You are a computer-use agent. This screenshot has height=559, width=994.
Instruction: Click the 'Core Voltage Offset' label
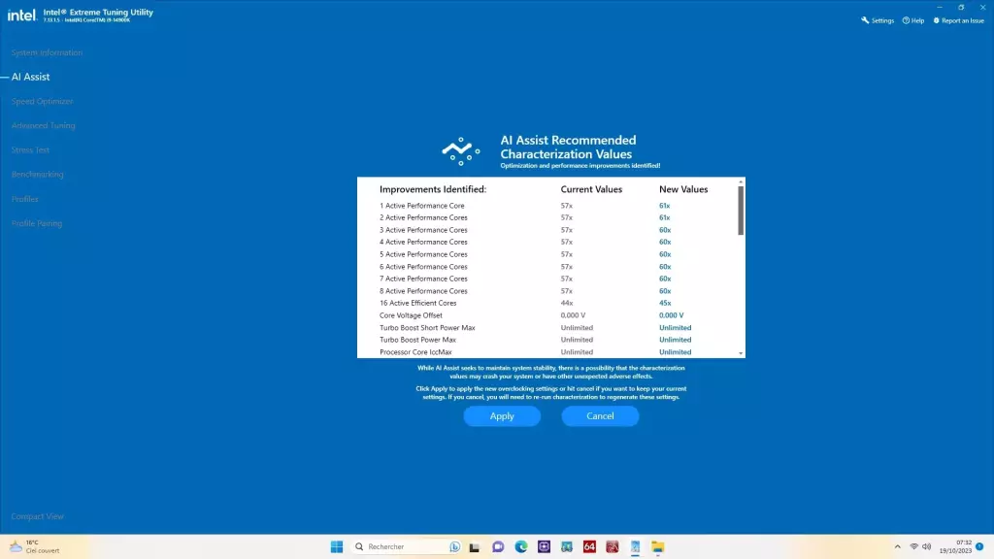point(411,315)
